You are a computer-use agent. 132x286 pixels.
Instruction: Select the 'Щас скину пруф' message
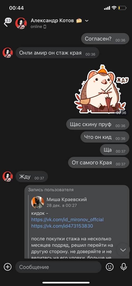click(x=98, y=124)
